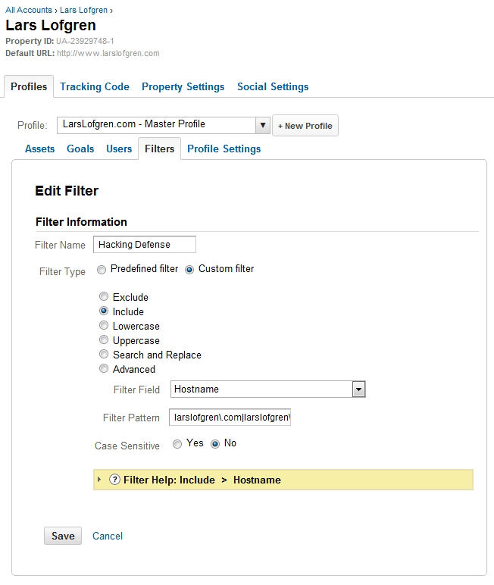Click into the Filter Name field
This screenshot has width=494, height=585.
click(145, 244)
